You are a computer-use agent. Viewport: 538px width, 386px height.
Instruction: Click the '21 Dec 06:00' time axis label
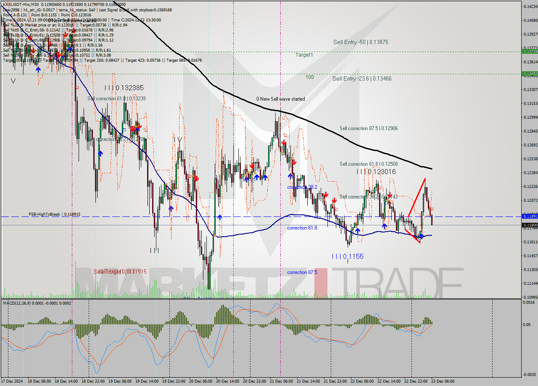(282, 381)
